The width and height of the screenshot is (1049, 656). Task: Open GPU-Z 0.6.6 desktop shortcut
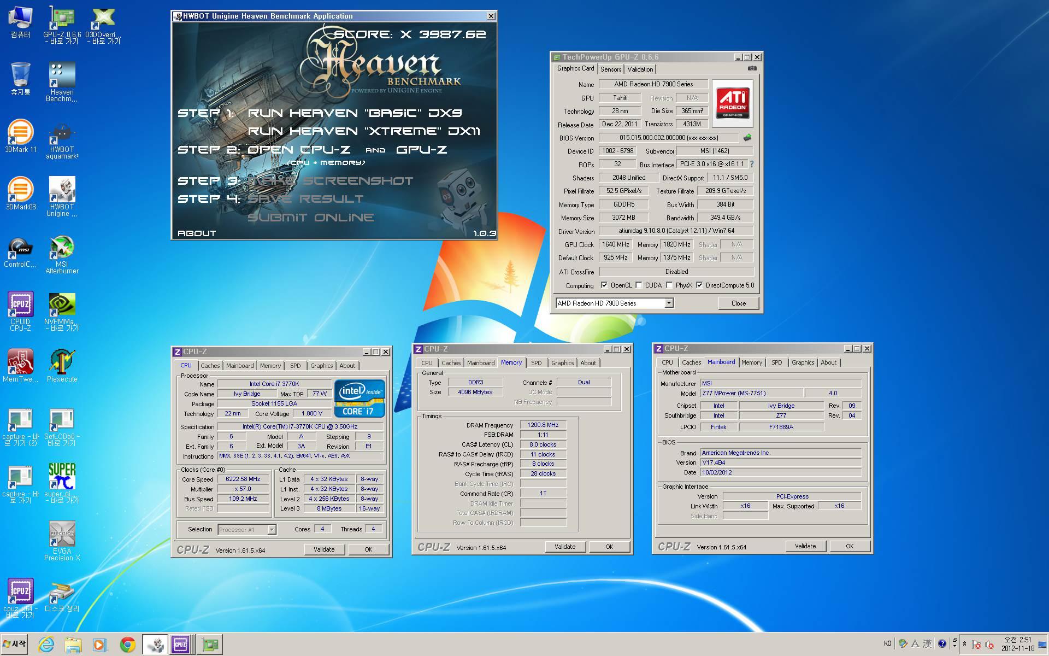(62, 25)
